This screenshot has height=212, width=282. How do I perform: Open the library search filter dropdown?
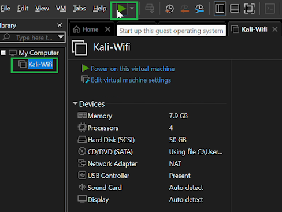(61, 37)
